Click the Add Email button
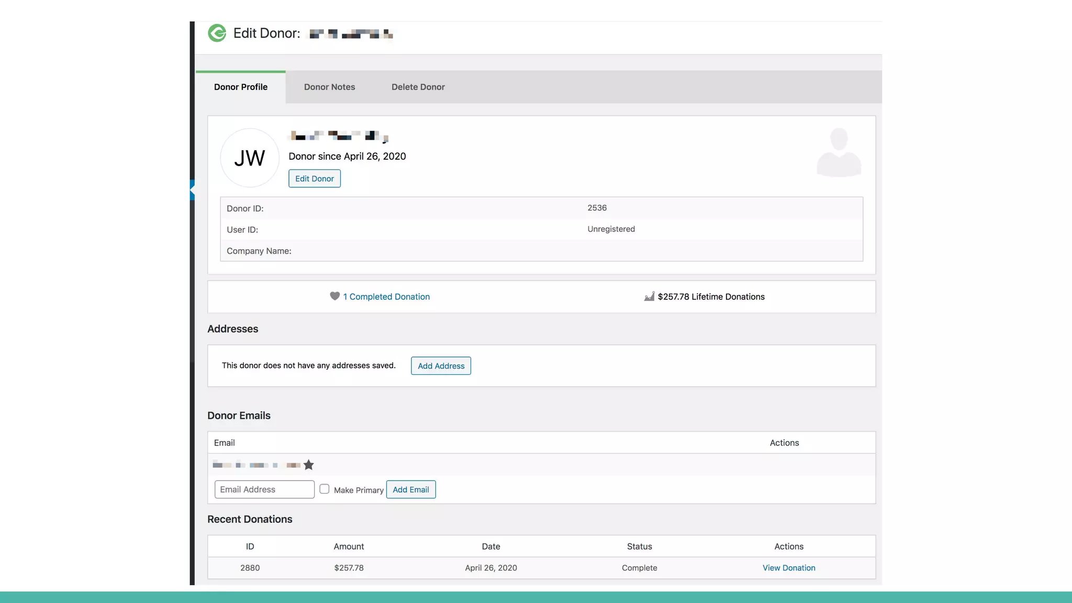This screenshot has height=603, width=1072. click(410, 489)
